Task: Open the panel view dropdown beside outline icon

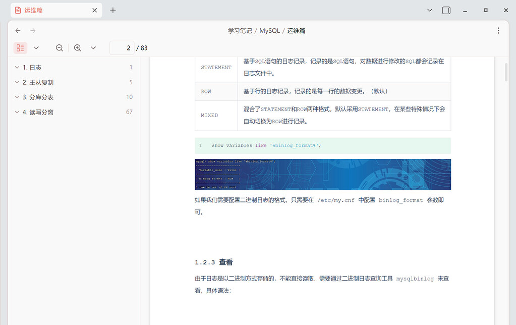Action: [x=35, y=47]
